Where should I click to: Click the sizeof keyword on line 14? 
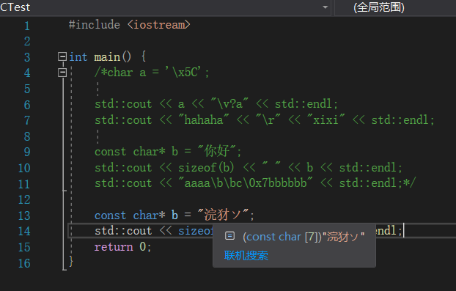196,231
